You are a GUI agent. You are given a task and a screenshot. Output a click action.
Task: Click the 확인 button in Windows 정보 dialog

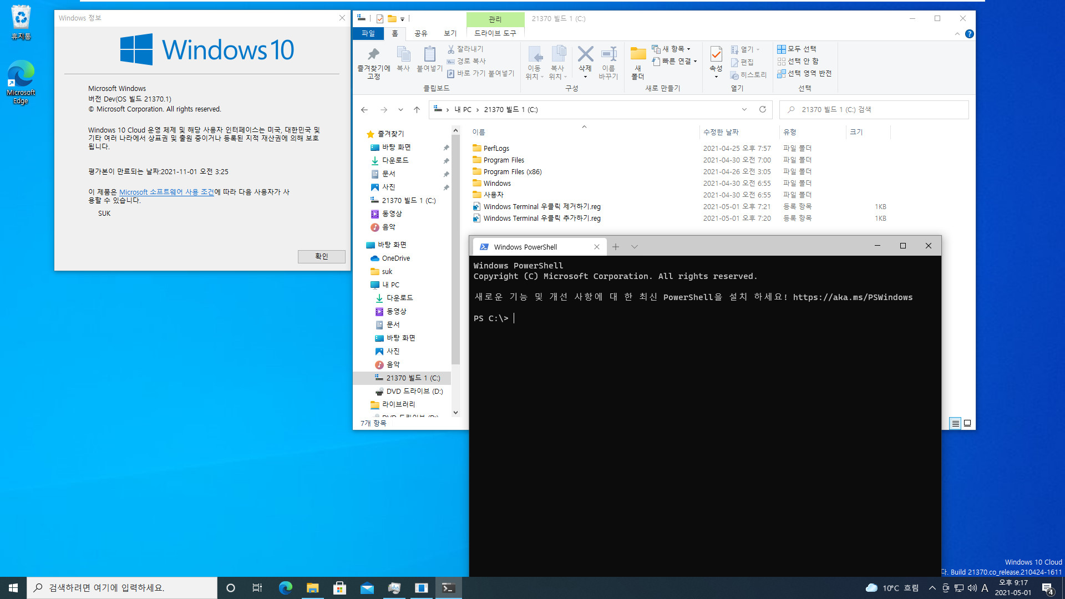(322, 256)
